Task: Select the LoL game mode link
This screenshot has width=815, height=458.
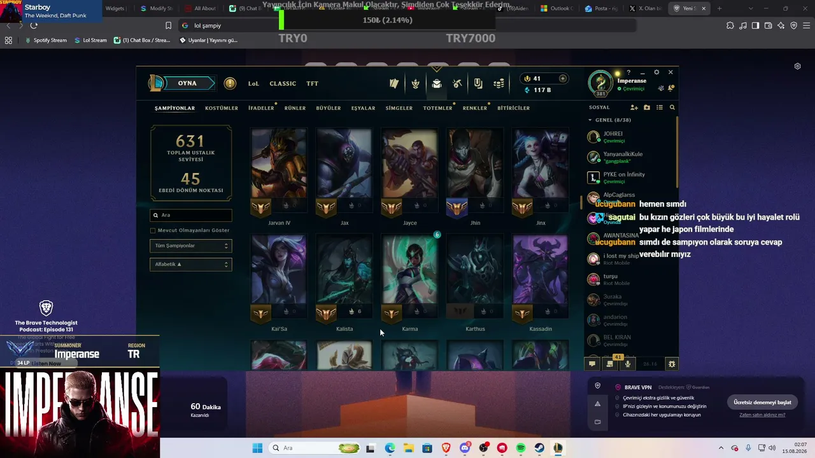Action: (x=253, y=83)
